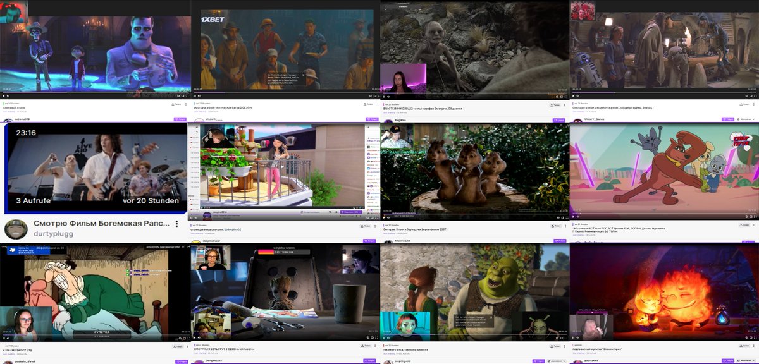Play the Coco stream video by witrematiFE
The height and width of the screenshot is (364, 759).
(x=4, y=96)
